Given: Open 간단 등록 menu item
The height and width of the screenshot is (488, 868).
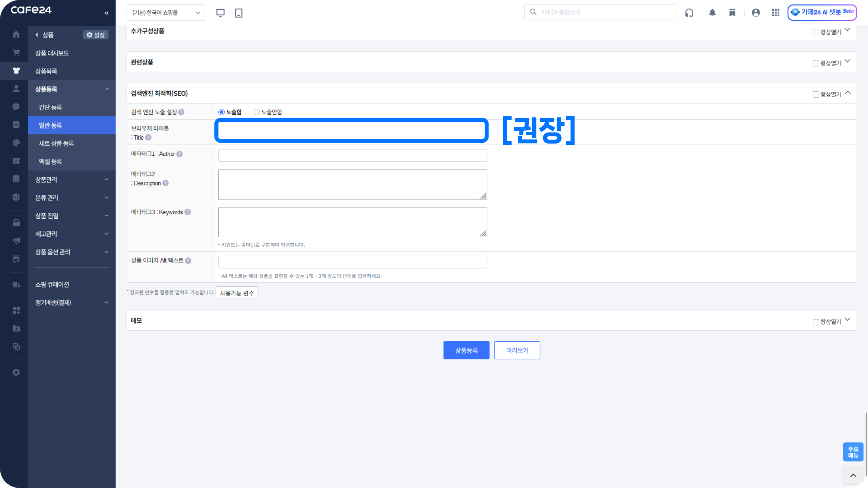Looking at the screenshot, I should click(50, 107).
